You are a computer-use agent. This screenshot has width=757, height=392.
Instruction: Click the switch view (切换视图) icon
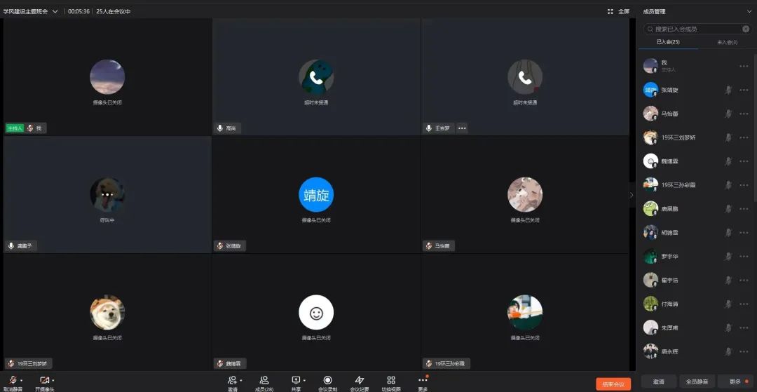[x=391, y=381]
